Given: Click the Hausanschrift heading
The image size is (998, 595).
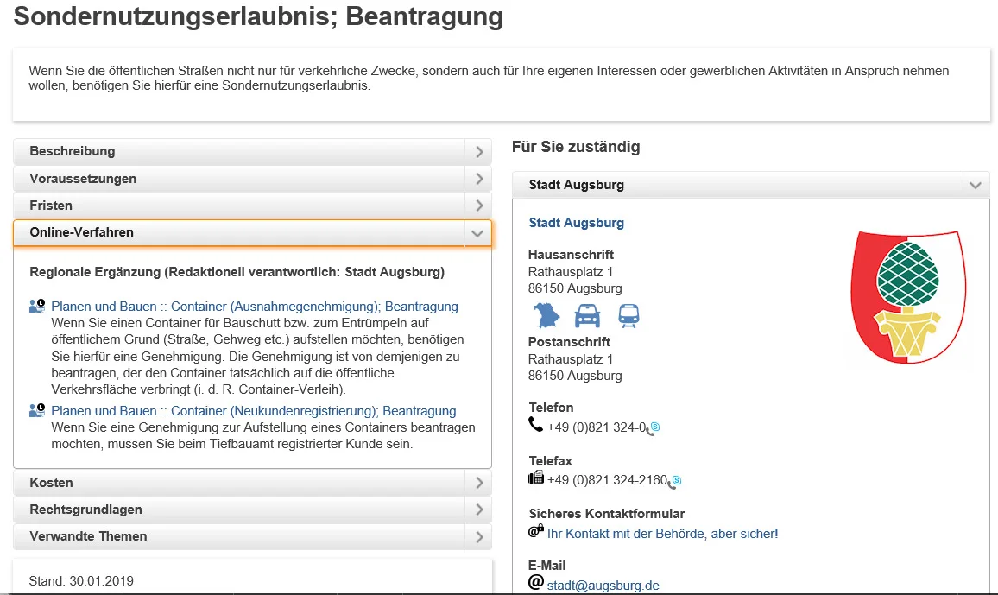Looking at the screenshot, I should click(x=571, y=255).
